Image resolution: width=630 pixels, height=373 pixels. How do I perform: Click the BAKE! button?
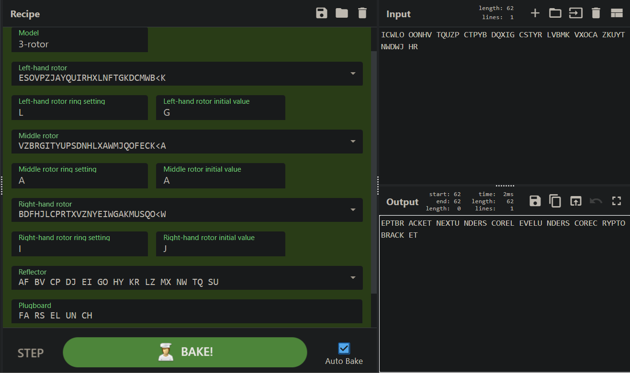coord(185,352)
